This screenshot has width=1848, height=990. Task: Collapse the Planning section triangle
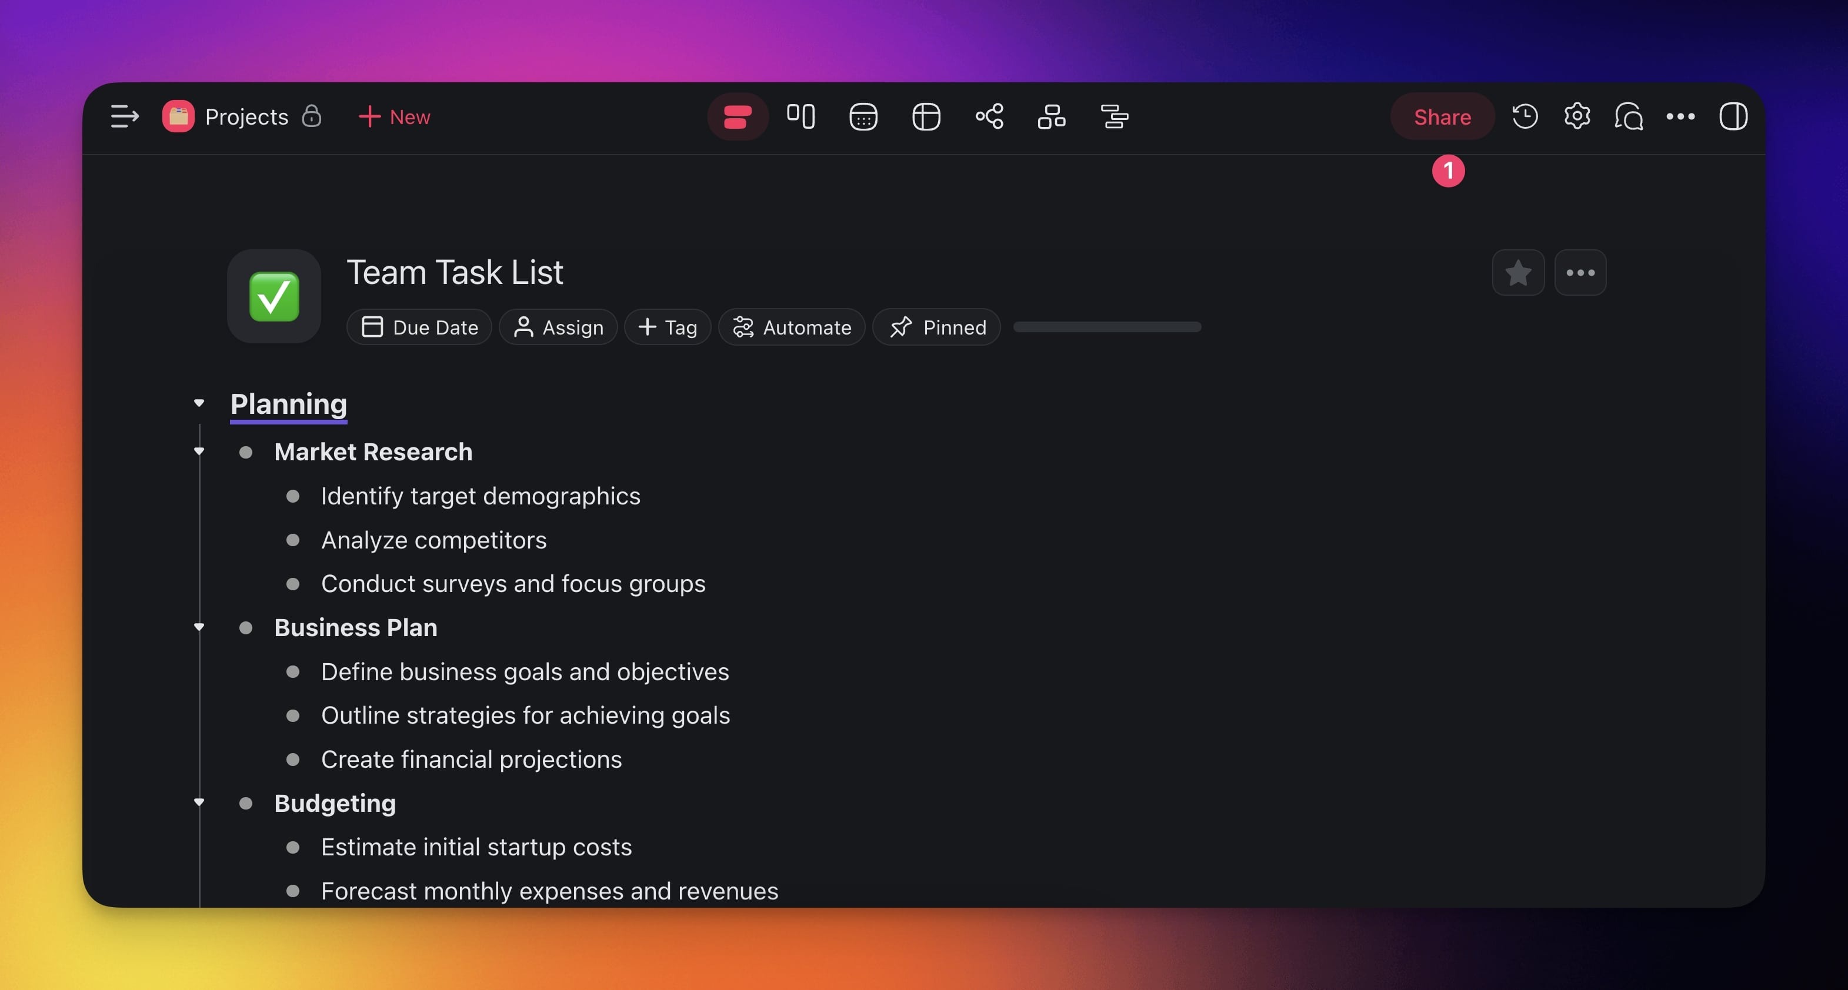coord(199,404)
